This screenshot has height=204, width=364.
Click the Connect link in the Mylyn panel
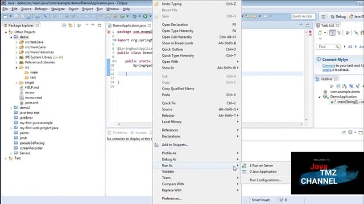pyautogui.click(x=329, y=66)
